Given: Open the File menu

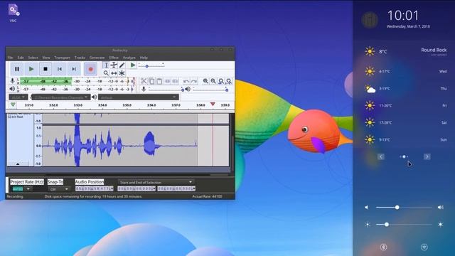Looking at the screenshot, I should [x=10, y=58].
